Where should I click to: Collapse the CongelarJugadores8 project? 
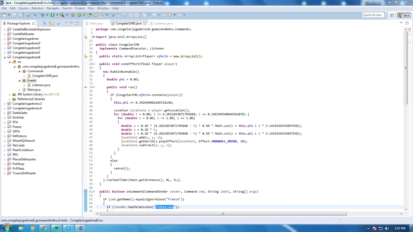click(5, 57)
